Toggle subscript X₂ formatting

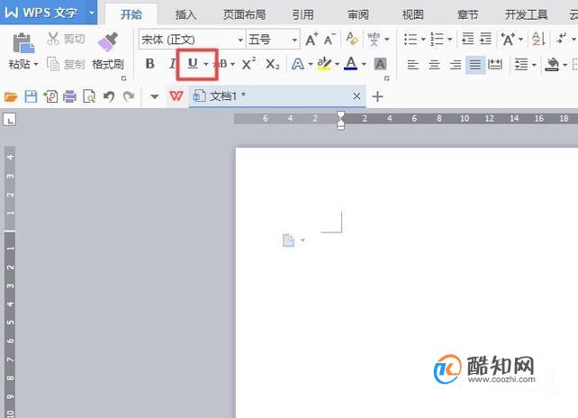(273, 64)
